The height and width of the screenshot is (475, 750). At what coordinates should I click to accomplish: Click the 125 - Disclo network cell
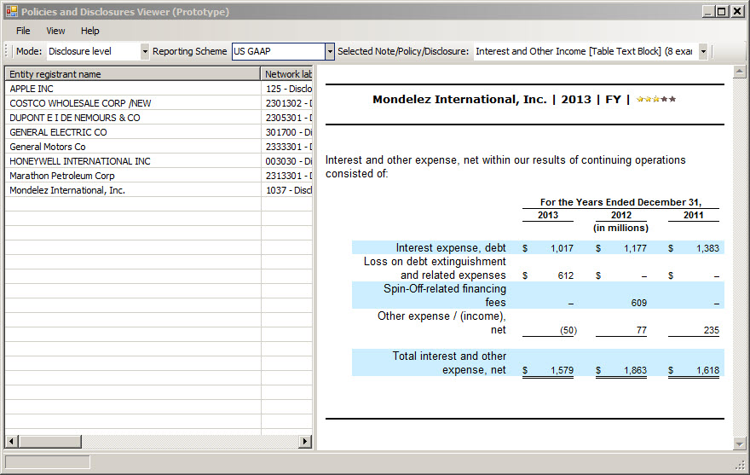pyautogui.click(x=287, y=89)
